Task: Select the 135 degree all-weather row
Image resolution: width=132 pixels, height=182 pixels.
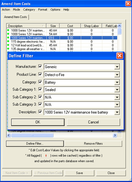Action: (x=62, y=49)
